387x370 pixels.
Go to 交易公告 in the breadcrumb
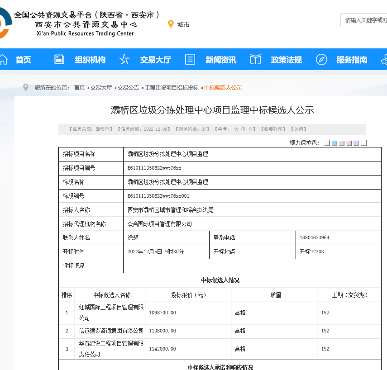pyautogui.click(x=129, y=88)
